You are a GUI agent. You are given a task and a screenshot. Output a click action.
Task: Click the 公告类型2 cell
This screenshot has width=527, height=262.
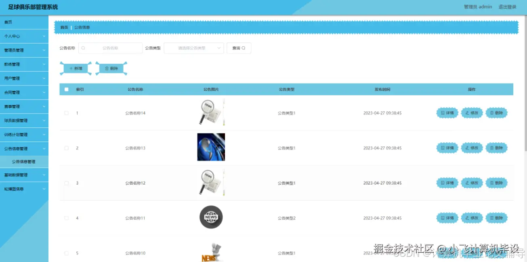pyautogui.click(x=287, y=218)
